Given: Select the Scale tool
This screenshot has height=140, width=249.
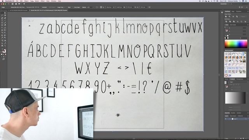Looking at the screenshot, I should click(x=5, y=28).
